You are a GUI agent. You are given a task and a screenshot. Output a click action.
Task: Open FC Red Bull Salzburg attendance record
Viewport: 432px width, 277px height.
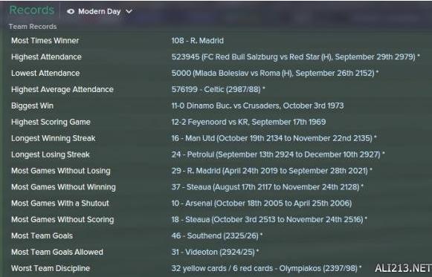(295, 57)
